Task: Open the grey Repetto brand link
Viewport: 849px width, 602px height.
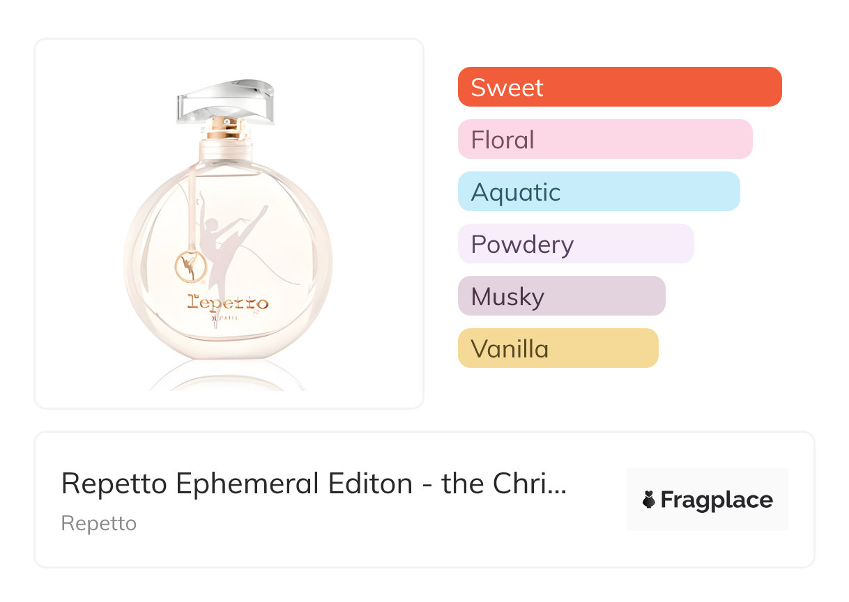Action: [x=99, y=523]
